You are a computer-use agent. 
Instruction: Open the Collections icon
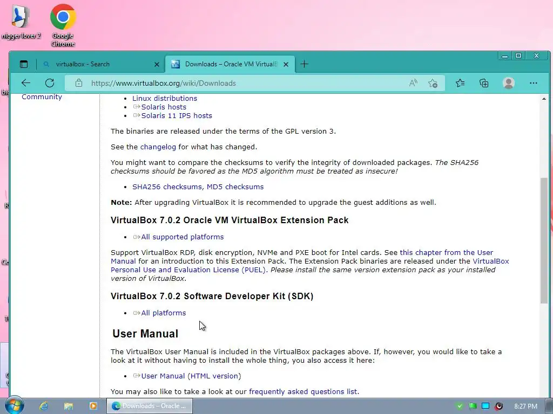(484, 83)
